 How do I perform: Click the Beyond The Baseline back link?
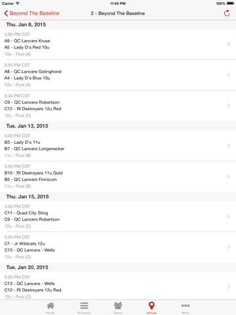pos(34,13)
